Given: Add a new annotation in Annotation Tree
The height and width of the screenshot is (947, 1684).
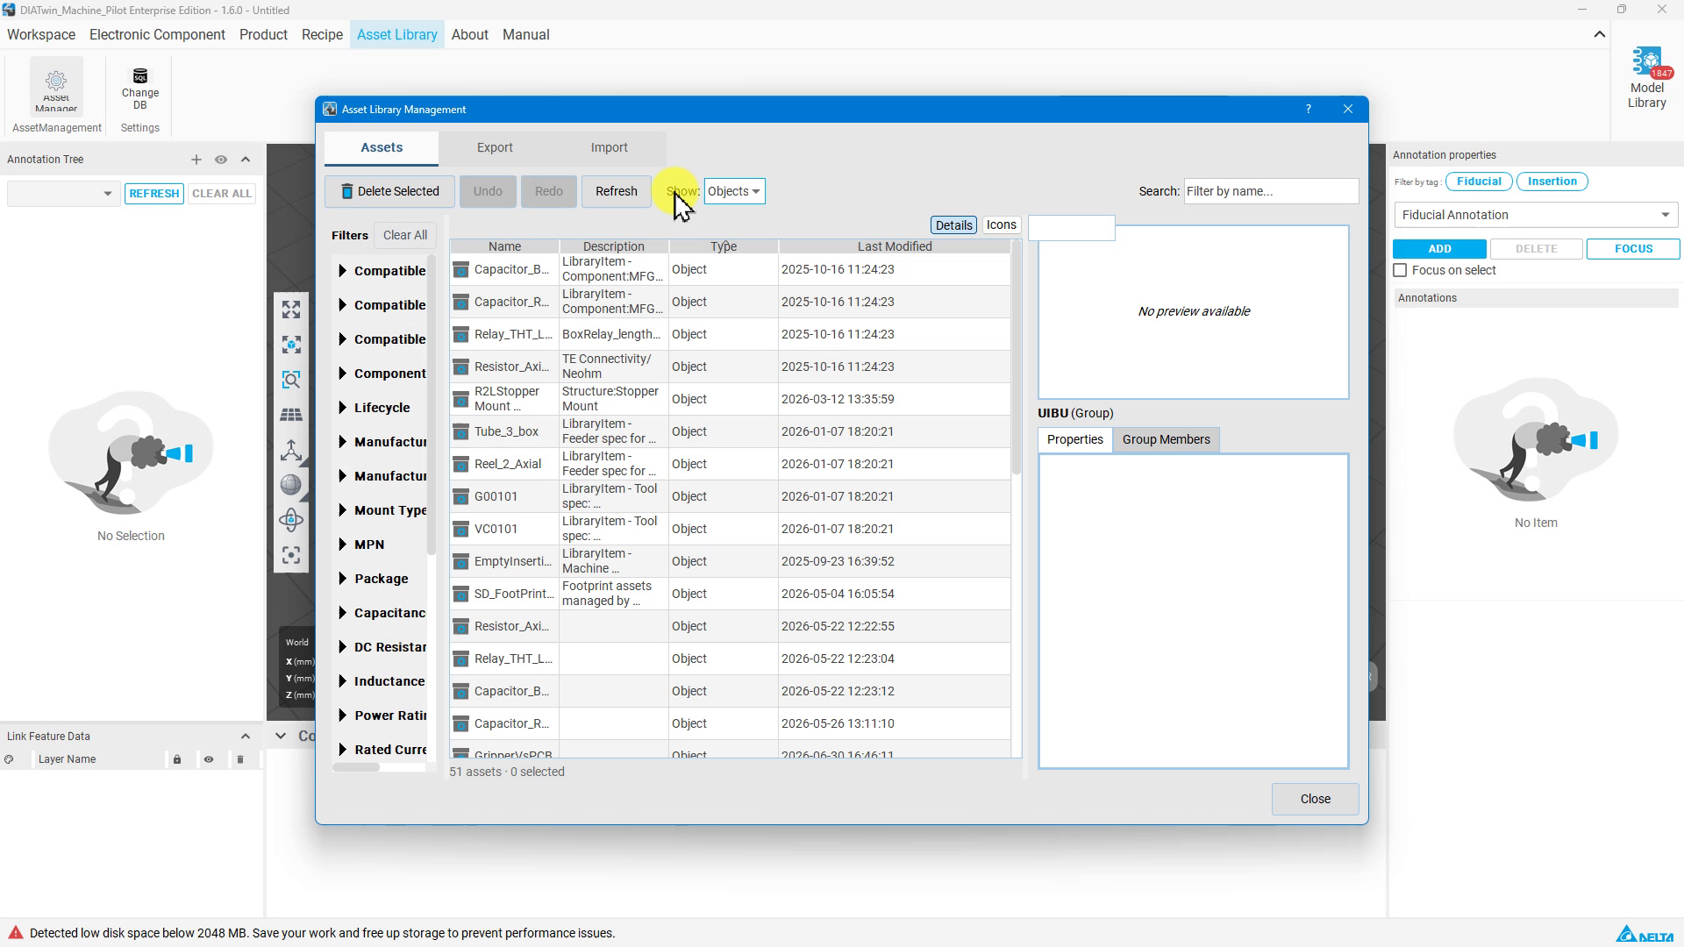Looking at the screenshot, I should point(196,160).
